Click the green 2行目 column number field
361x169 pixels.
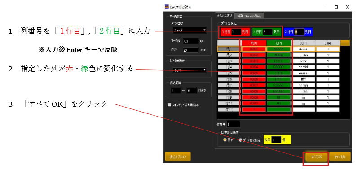tap(268, 32)
